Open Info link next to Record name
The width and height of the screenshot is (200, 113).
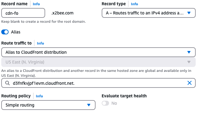click(x=36, y=4)
